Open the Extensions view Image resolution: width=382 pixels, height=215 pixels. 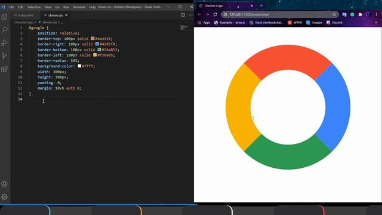[x=4, y=69]
